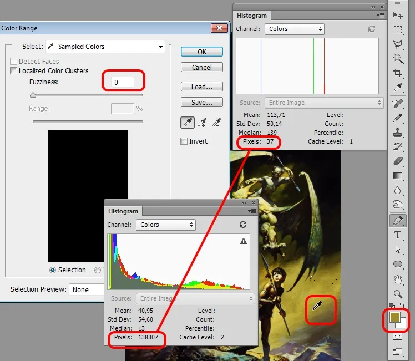Select the Hand tool

pyautogui.click(x=398, y=279)
